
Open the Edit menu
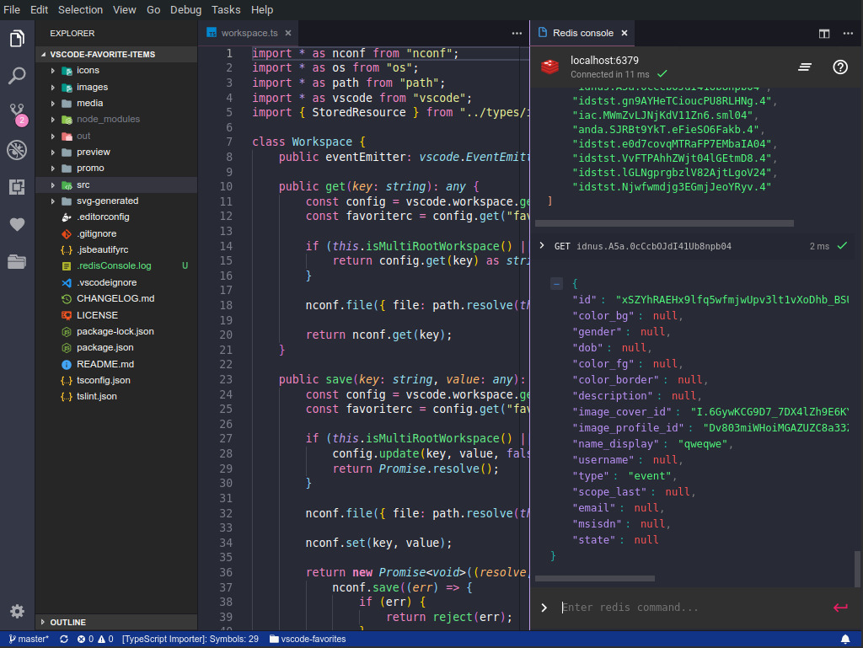pos(39,10)
